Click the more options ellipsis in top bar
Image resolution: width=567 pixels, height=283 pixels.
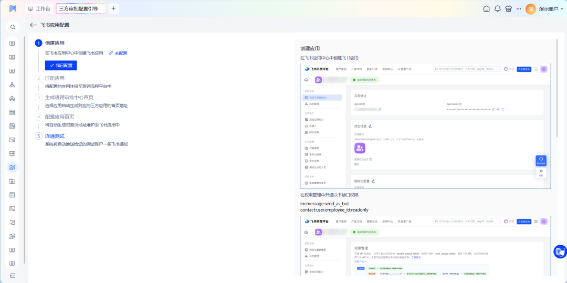519,9
